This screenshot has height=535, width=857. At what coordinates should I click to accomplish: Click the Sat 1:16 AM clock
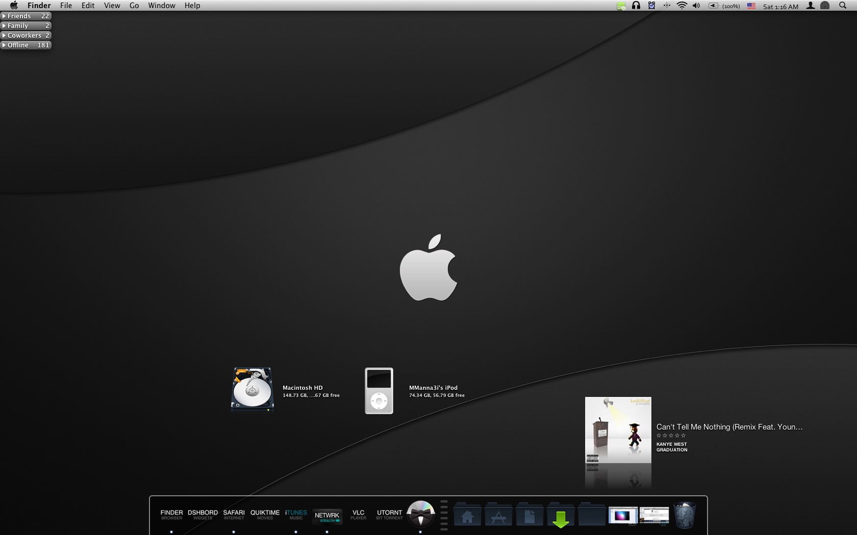pyautogui.click(x=780, y=7)
